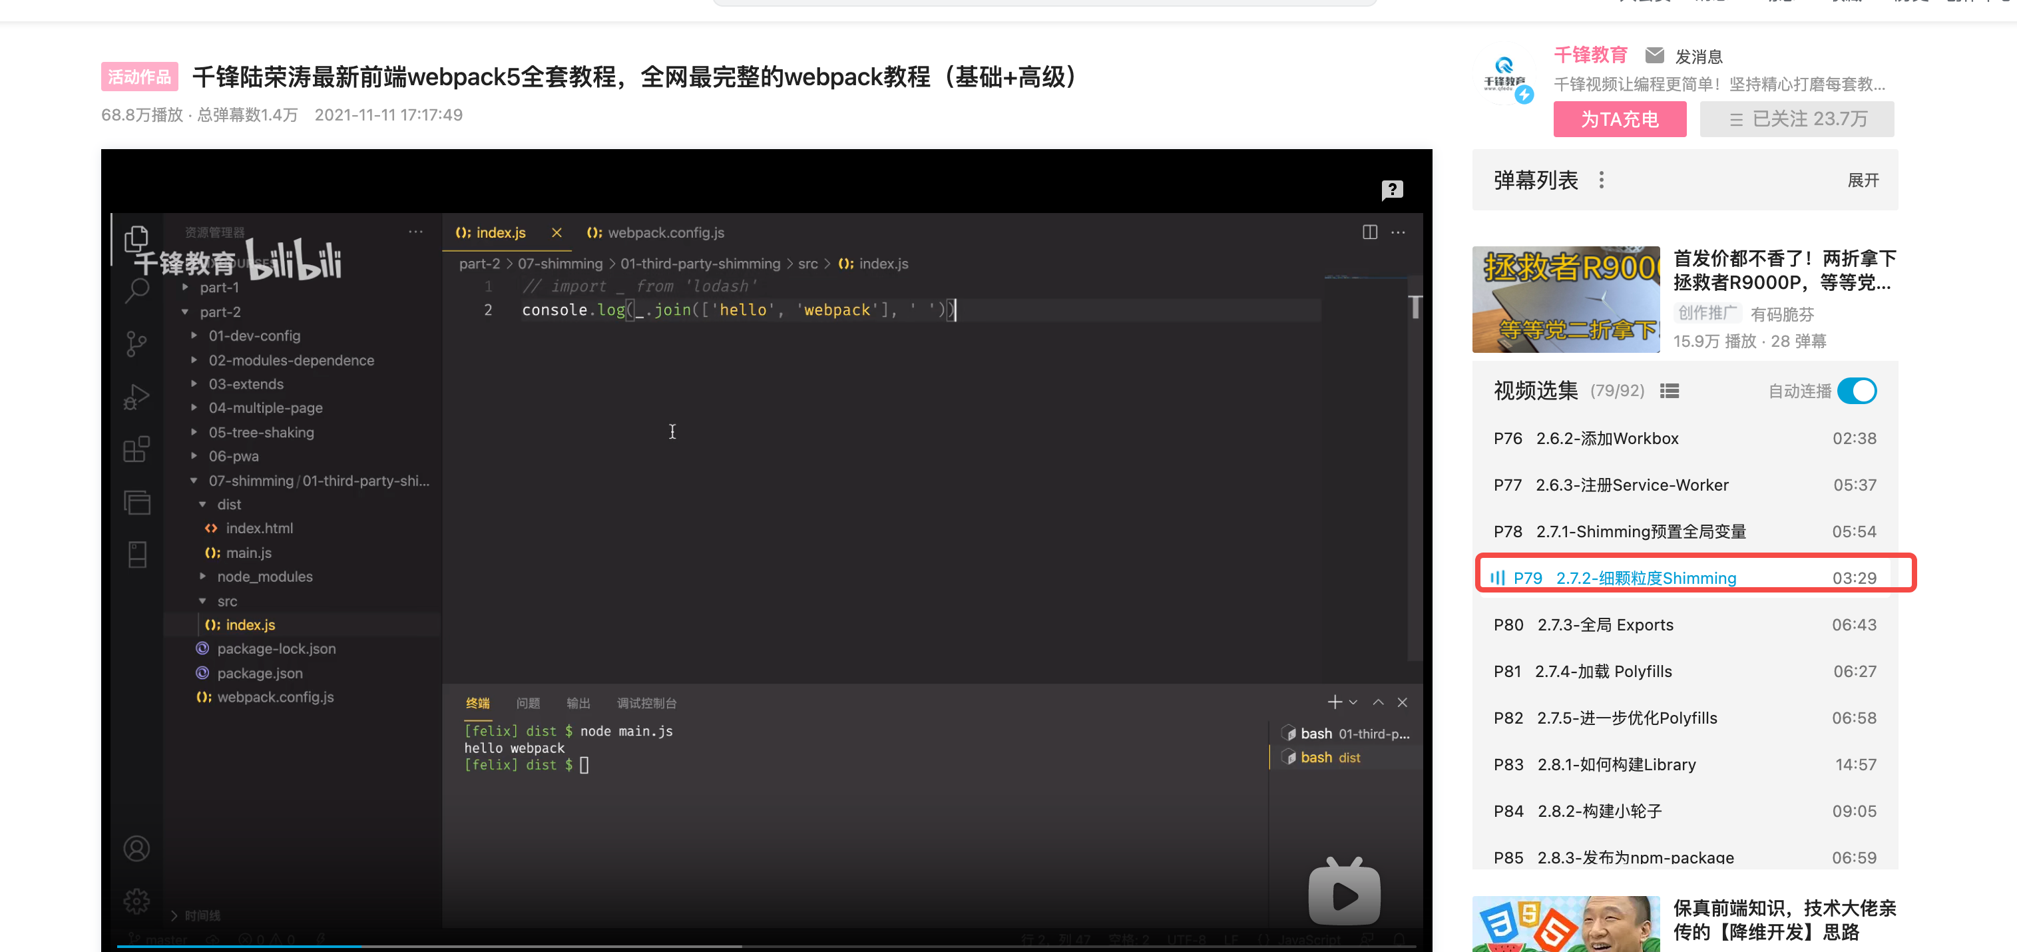Open the Search magnifier in activity bar
2017x952 pixels.
pyautogui.click(x=137, y=290)
